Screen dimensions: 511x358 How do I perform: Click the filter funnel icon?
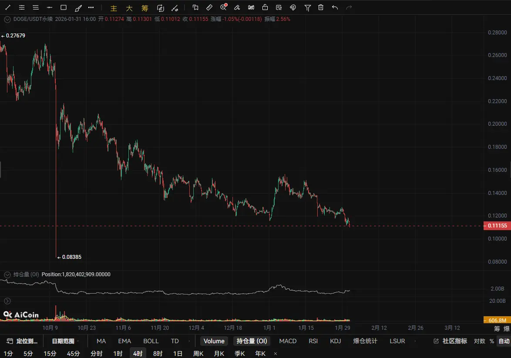pos(307,7)
